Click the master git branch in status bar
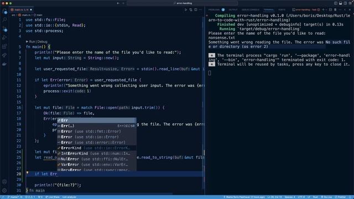The height and width of the screenshot is (199, 354). [x=13, y=197]
